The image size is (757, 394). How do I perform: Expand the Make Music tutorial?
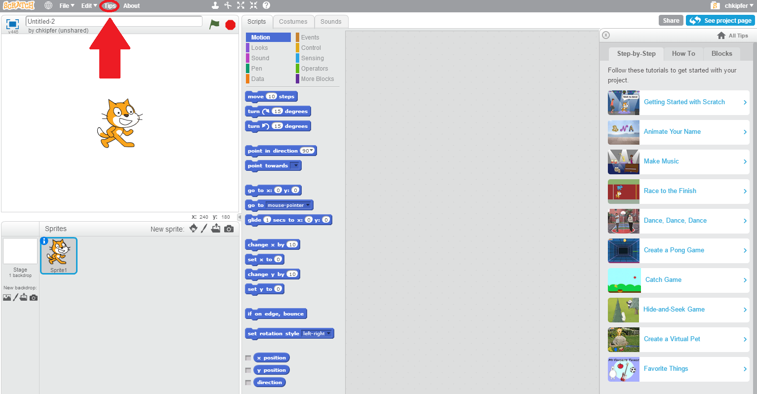click(x=678, y=161)
